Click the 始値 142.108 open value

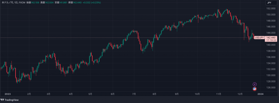[x=33, y=3]
